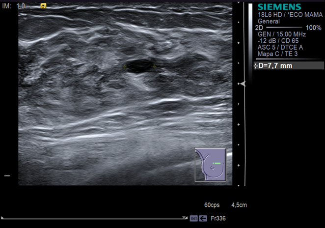
Task: Click the -12 dB / CD 65 text
Action: coord(278,41)
